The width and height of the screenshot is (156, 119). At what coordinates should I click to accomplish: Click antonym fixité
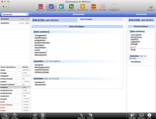(133, 50)
